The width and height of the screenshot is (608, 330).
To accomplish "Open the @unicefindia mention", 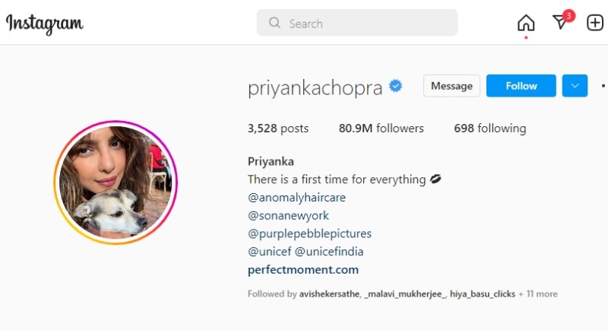I will (329, 252).
